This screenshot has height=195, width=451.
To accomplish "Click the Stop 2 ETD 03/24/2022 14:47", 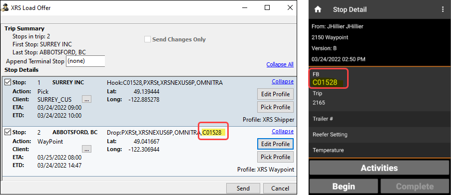I will 59,166.
